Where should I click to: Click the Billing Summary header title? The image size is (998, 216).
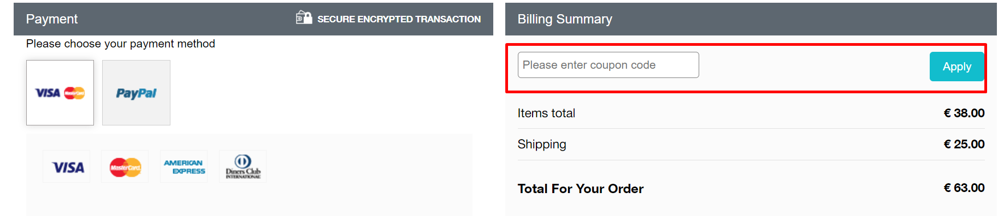point(565,19)
